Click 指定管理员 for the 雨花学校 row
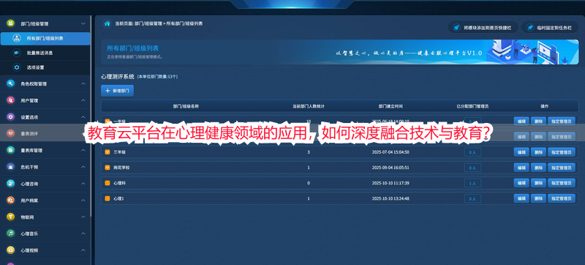The height and width of the screenshot is (265, 585). click(x=561, y=168)
